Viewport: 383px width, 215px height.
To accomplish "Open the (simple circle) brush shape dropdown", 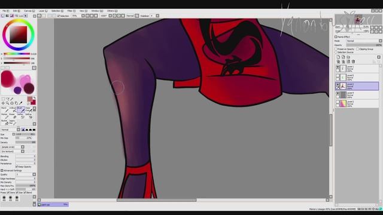I will point(13,147).
